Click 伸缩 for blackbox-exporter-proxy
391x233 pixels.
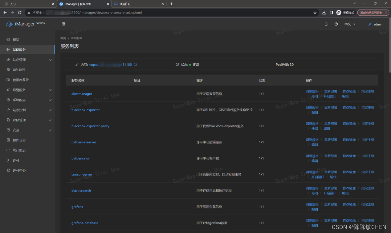pyautogui.click(x=315, y=128)
